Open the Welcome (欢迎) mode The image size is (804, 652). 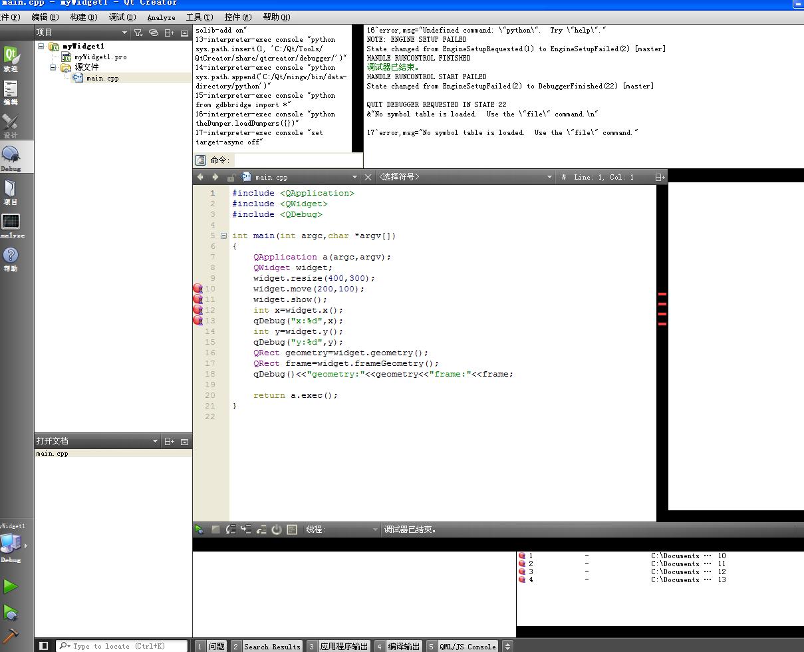tap(11, 59)
